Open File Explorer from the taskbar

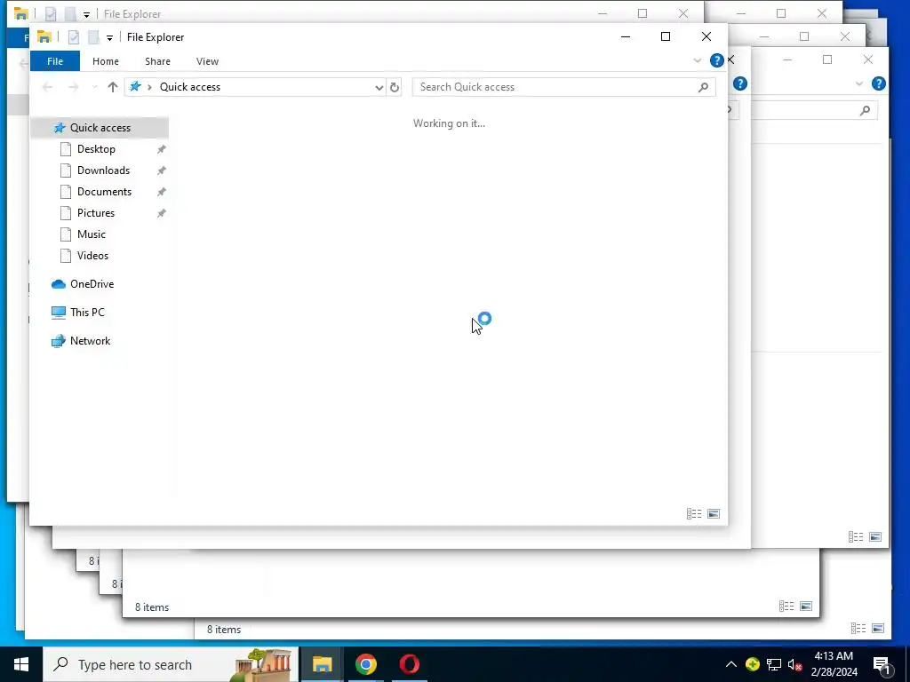322,664
